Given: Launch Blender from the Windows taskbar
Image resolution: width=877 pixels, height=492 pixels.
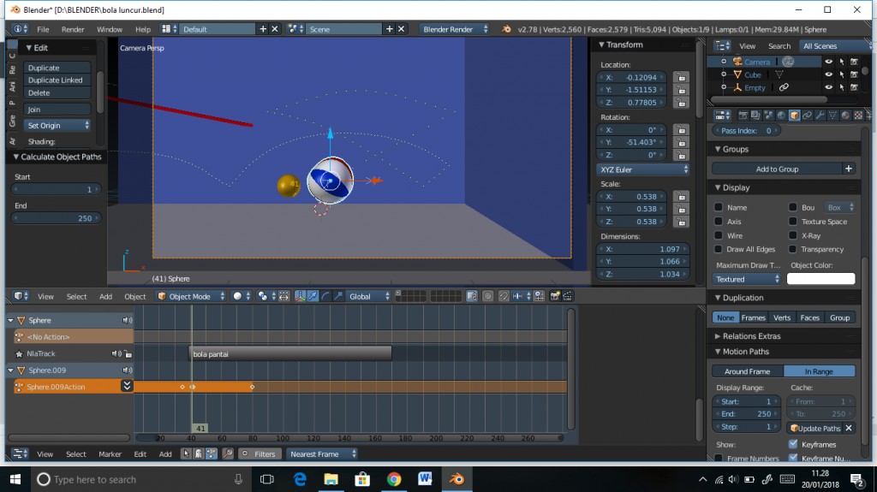Looking at the screenshot, I should pyautogui.click(x=458, y=479).
